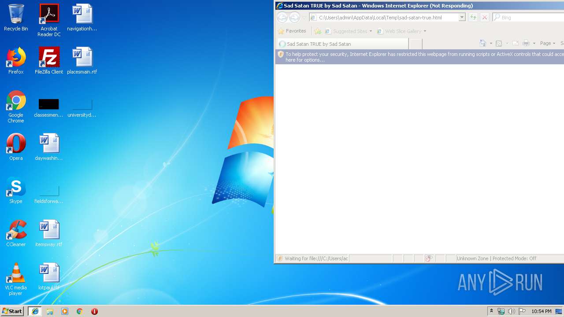564x317 pixels.
Task: Select the fieldsforwa... desktop file
Action: pyautogui.click(x=49, y=195)
